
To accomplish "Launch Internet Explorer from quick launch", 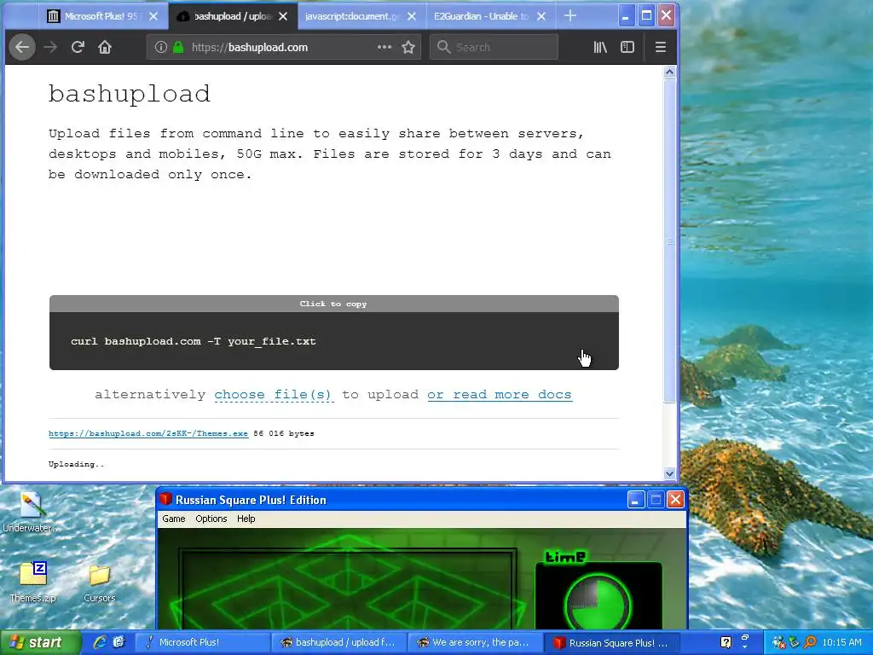I will coord(101,642).
